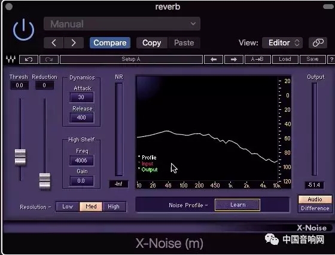Click the next preset right arrow in Waves bar
335x255 pixels.
pyautogui.click(x=234, y=59)
